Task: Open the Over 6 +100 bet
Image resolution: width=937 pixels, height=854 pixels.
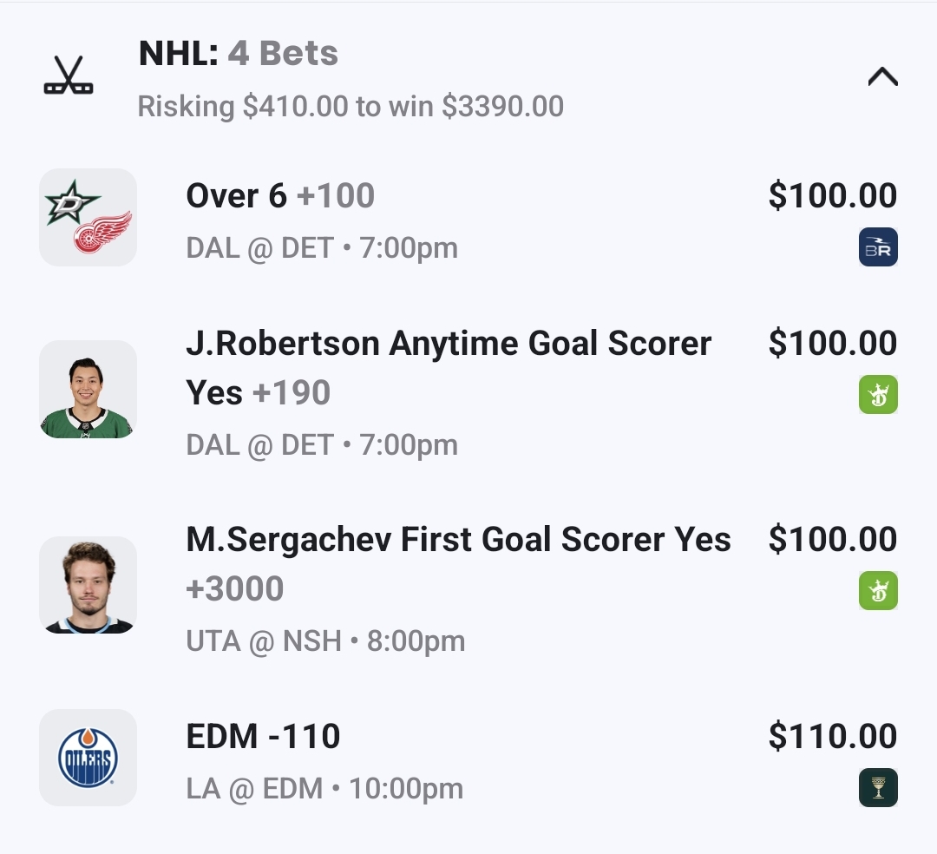Action: click(280, 196)
